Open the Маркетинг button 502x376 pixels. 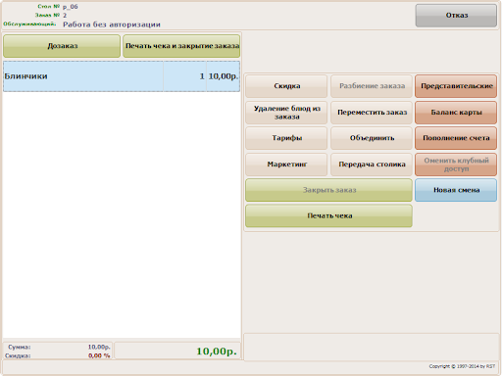(286, 164)
